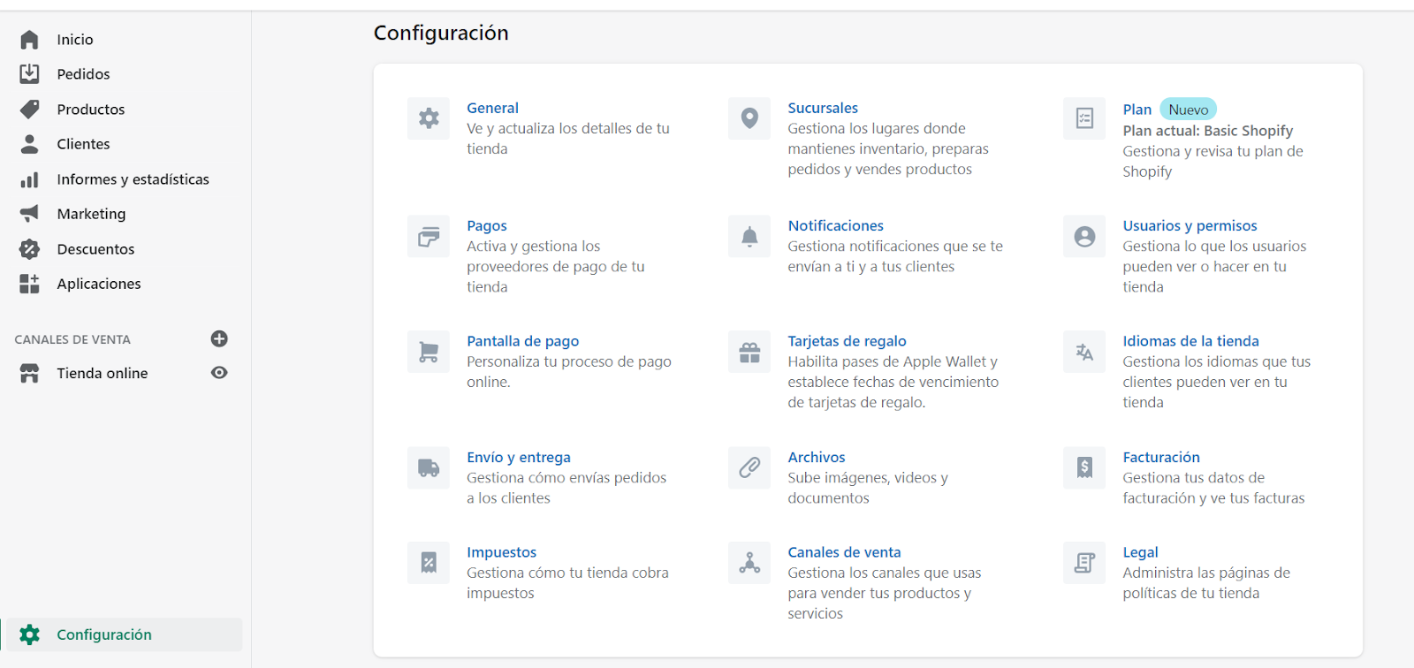The image size is (1414, 668).
Task: Open the Sucursales link
Action: (x=823, y=108)
